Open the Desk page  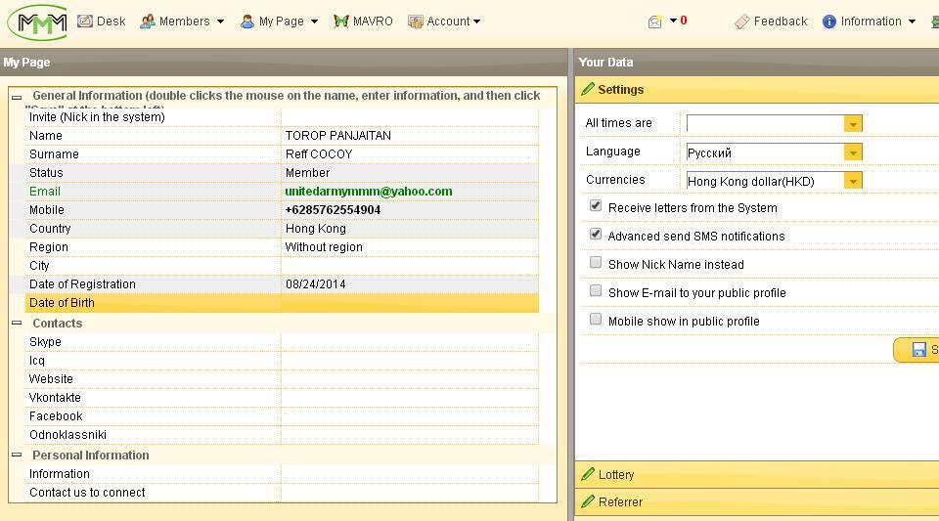(101, 22)
